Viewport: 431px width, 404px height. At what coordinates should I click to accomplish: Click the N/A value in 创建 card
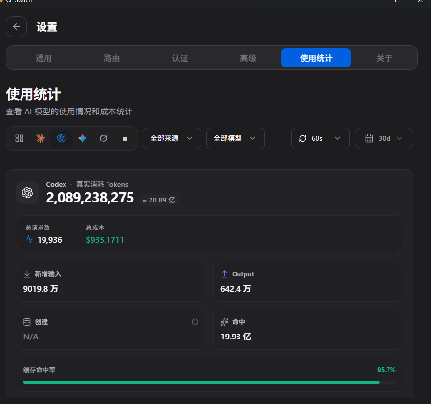click(31, 337)
